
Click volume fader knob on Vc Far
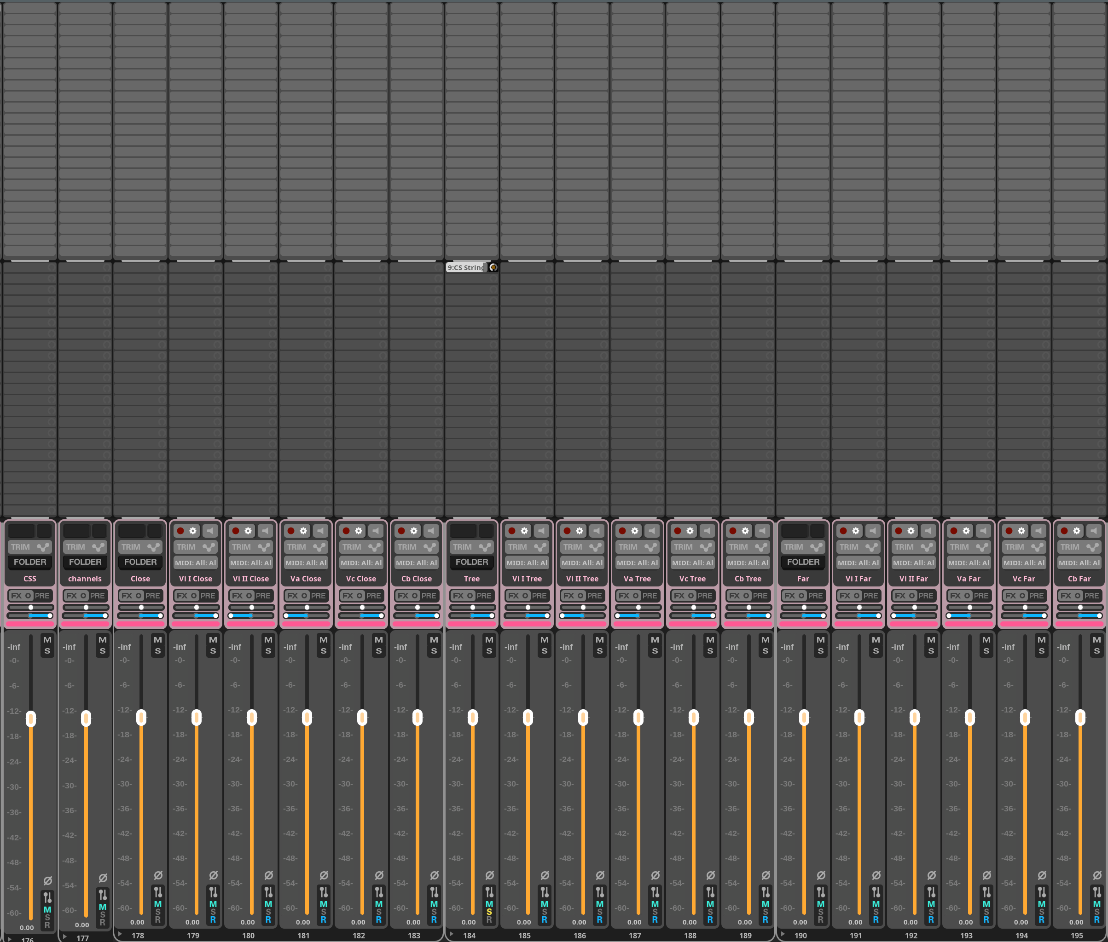1025,718
